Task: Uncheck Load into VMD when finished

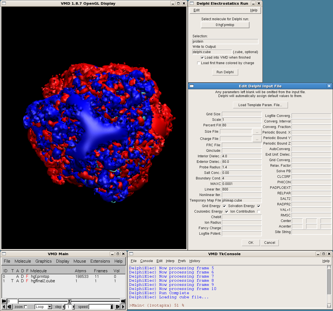Action: click(x=202, y=58)
